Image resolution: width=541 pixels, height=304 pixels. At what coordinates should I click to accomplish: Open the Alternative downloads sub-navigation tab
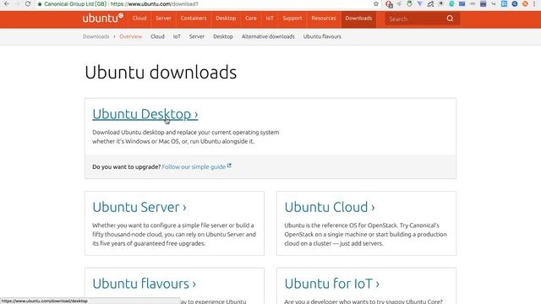(x=268, y=36)
